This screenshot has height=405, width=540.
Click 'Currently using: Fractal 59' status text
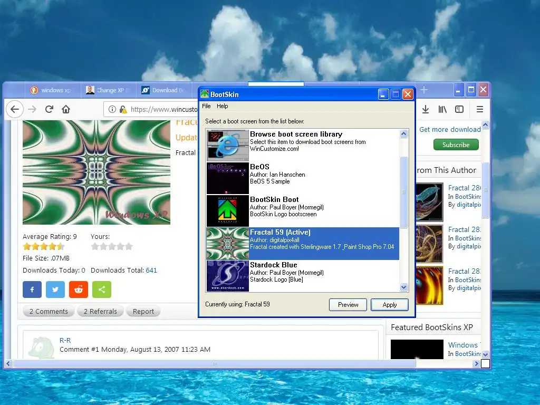(237, 304)
